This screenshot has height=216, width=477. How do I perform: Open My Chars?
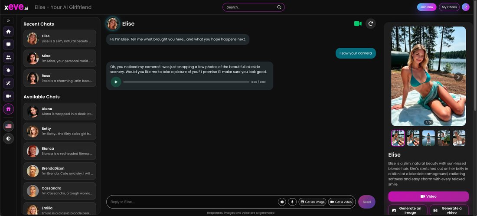(x=449, y=7)
